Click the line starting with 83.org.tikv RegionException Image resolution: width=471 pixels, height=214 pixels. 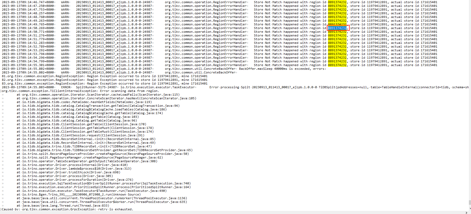(x=105, y=83)
